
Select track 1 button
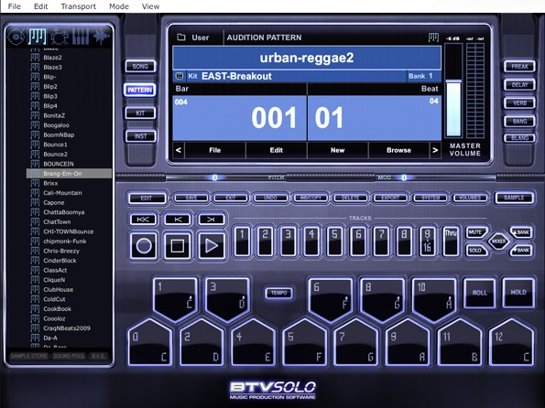click(x=242, y=242)
